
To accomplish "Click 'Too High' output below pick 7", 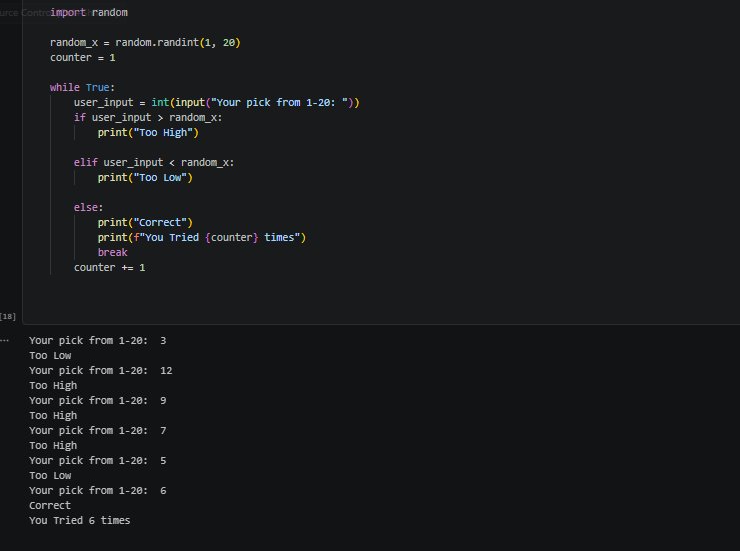I will [53, 446].
